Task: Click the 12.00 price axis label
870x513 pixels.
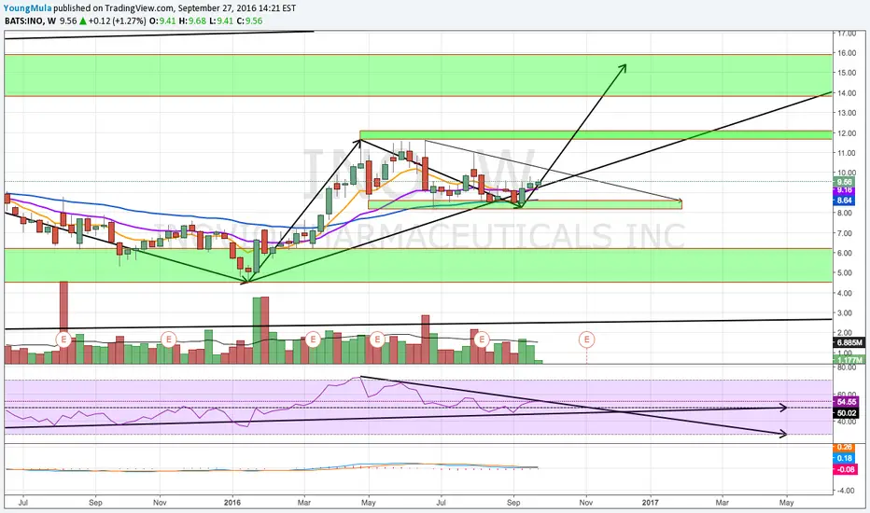Action: click(x=847, y=133)
